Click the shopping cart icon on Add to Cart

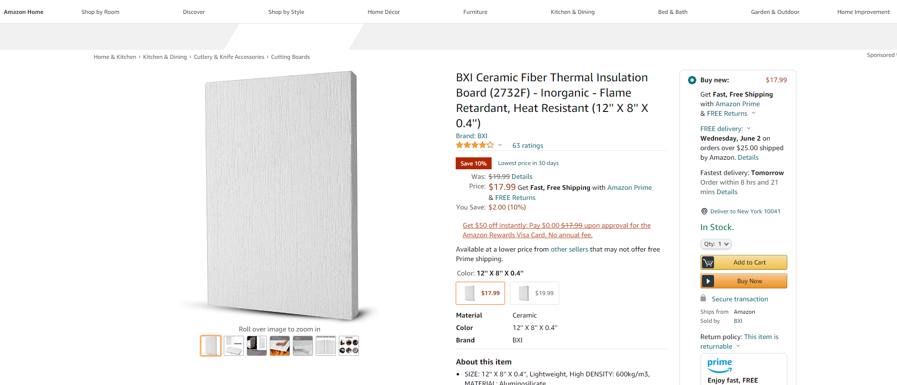click(708, 263)
